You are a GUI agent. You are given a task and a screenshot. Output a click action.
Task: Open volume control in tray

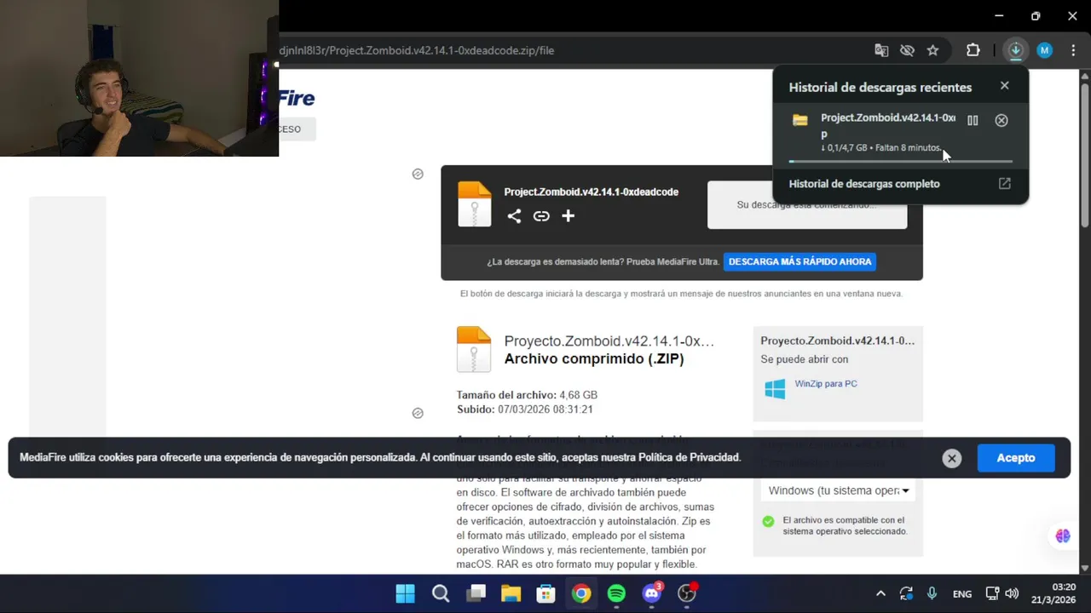1012,593
